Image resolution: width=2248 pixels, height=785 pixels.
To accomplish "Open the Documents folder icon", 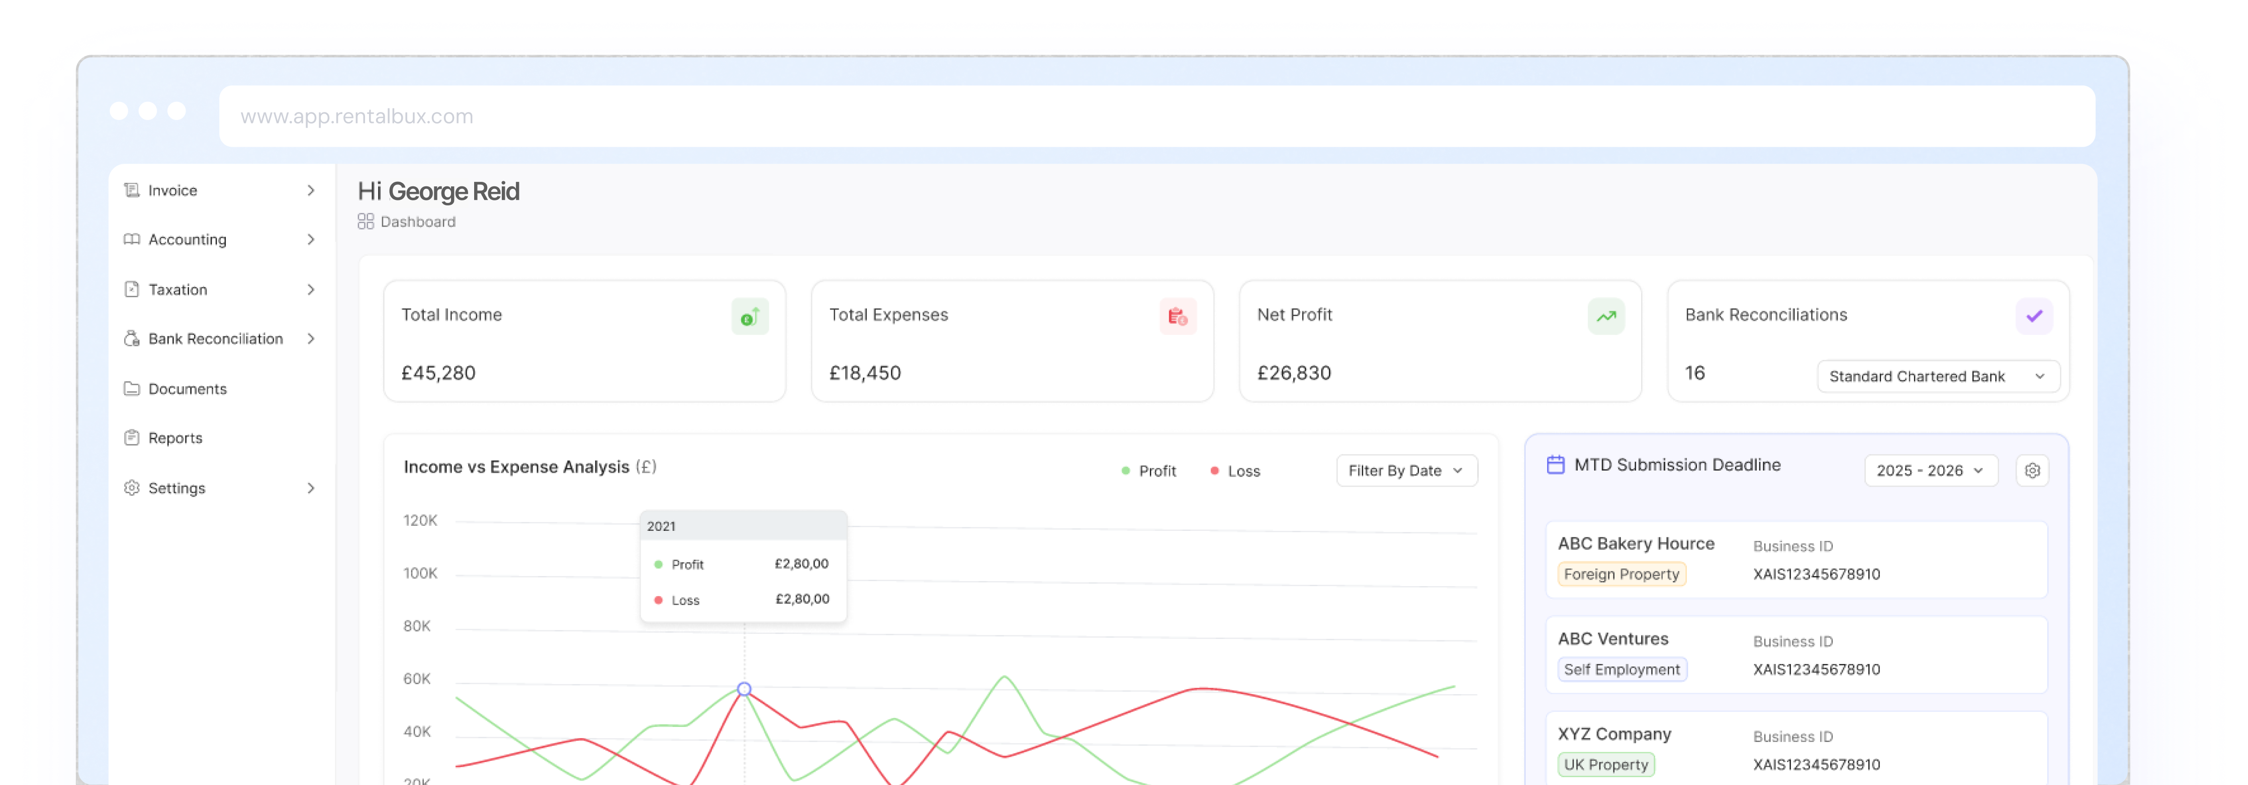I will [131, 389].
